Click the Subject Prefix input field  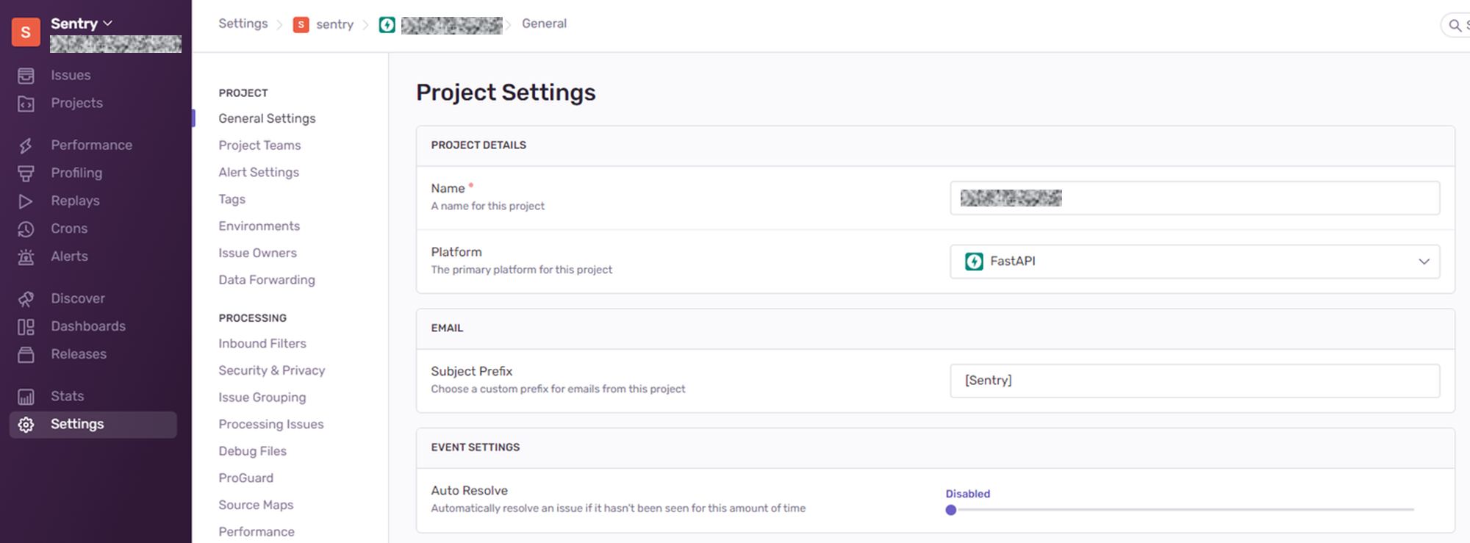coord(1194,381)
